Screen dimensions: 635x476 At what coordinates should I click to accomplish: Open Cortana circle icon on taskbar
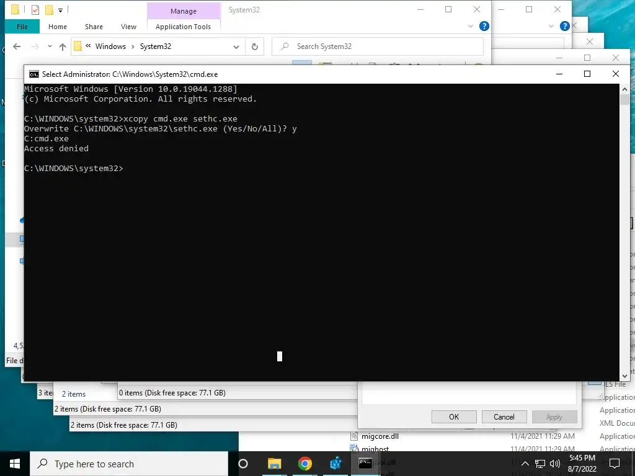(243, 464)
